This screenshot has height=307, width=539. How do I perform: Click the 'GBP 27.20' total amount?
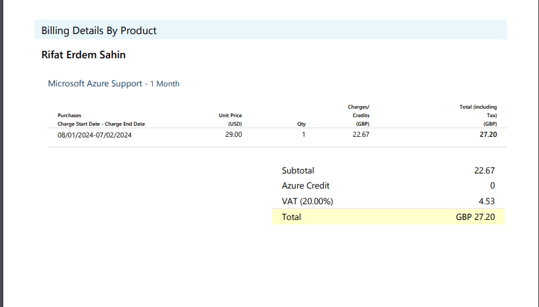475,217
